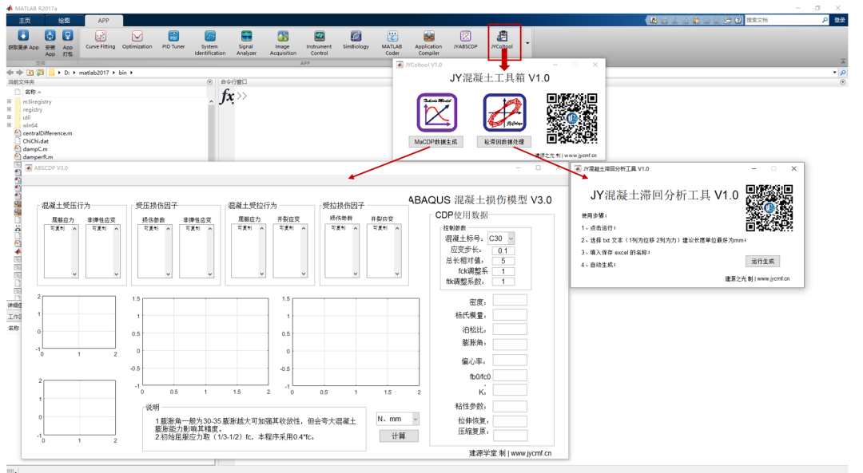Switch to the 绘图 ribbon tab
This screenshot has height=473, width=863.
[x=62, y=20]
